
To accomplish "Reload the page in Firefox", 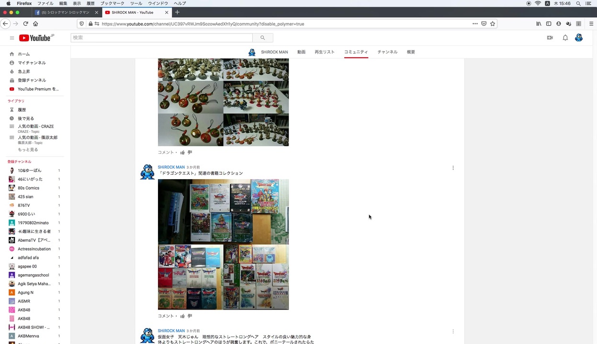I will coord(25,23).
